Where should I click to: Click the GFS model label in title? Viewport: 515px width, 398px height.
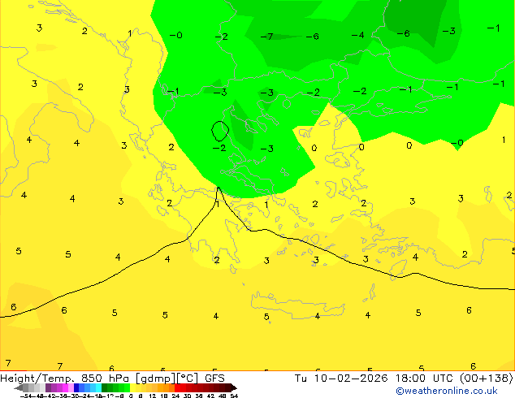point(214,379)
